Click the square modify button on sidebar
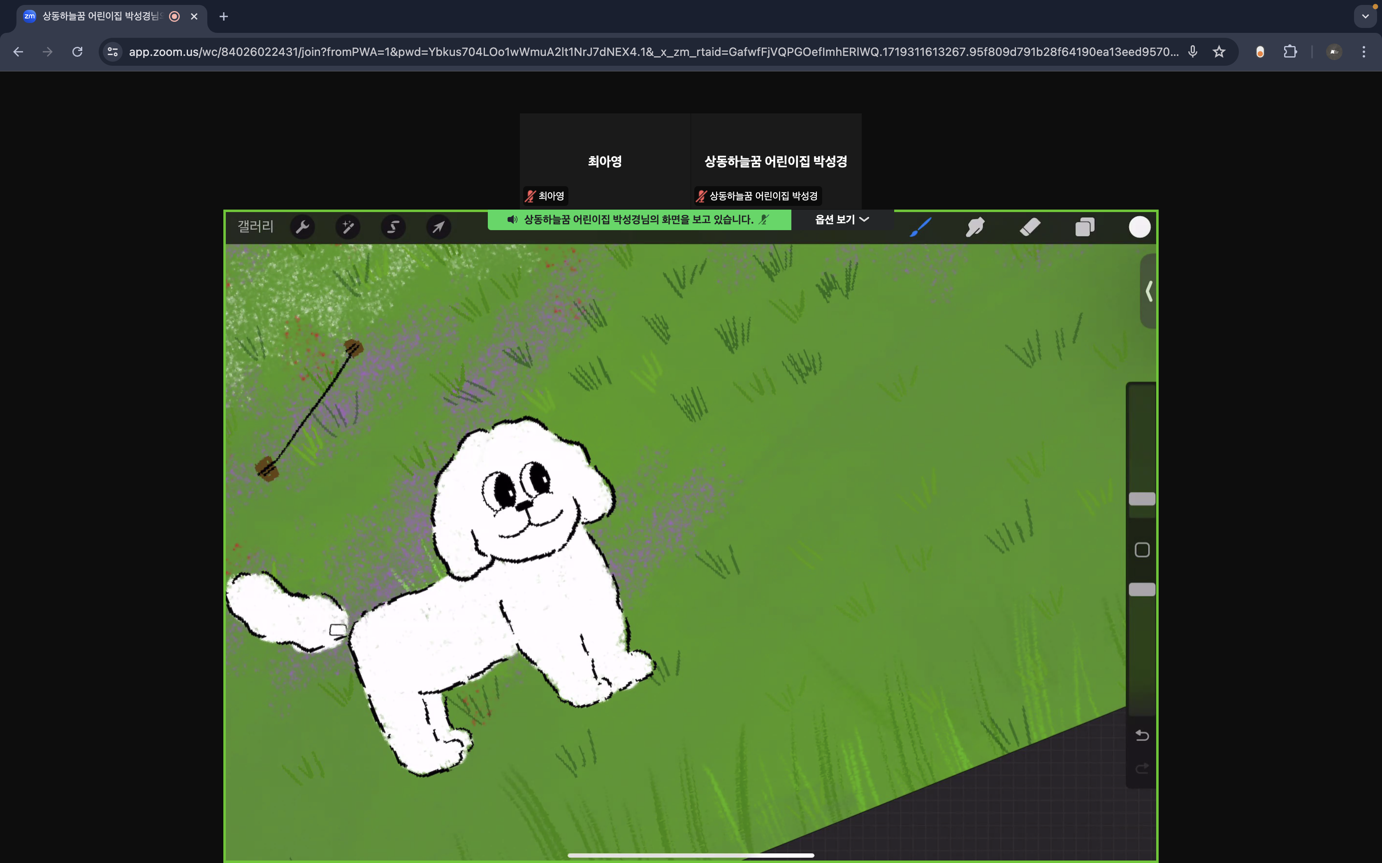The width and height of the screenshot is (1382, 863). pyautogui.click(x=1141, y=550)
